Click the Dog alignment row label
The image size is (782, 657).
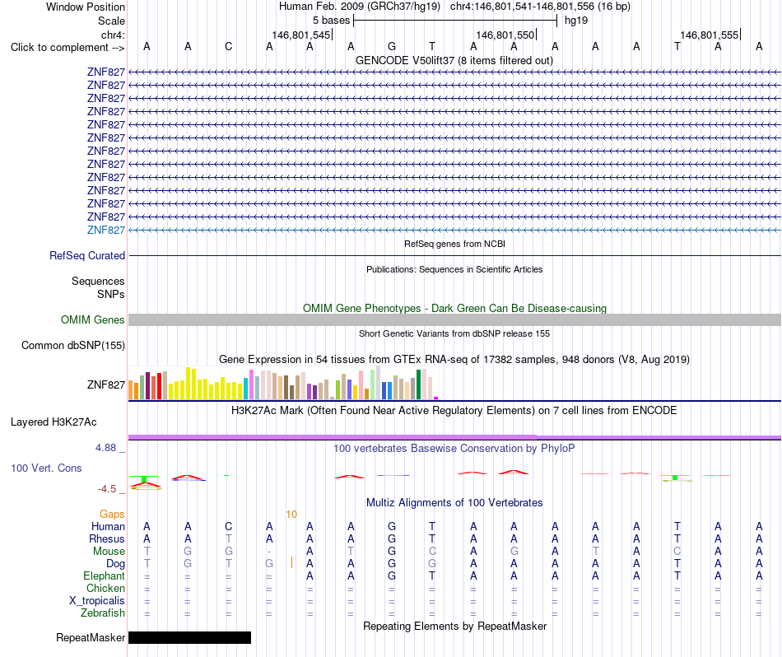tap(115, 564)
